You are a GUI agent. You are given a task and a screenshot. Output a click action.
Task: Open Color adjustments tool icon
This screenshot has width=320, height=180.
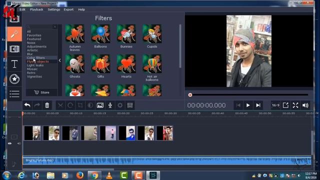point(90,105)
